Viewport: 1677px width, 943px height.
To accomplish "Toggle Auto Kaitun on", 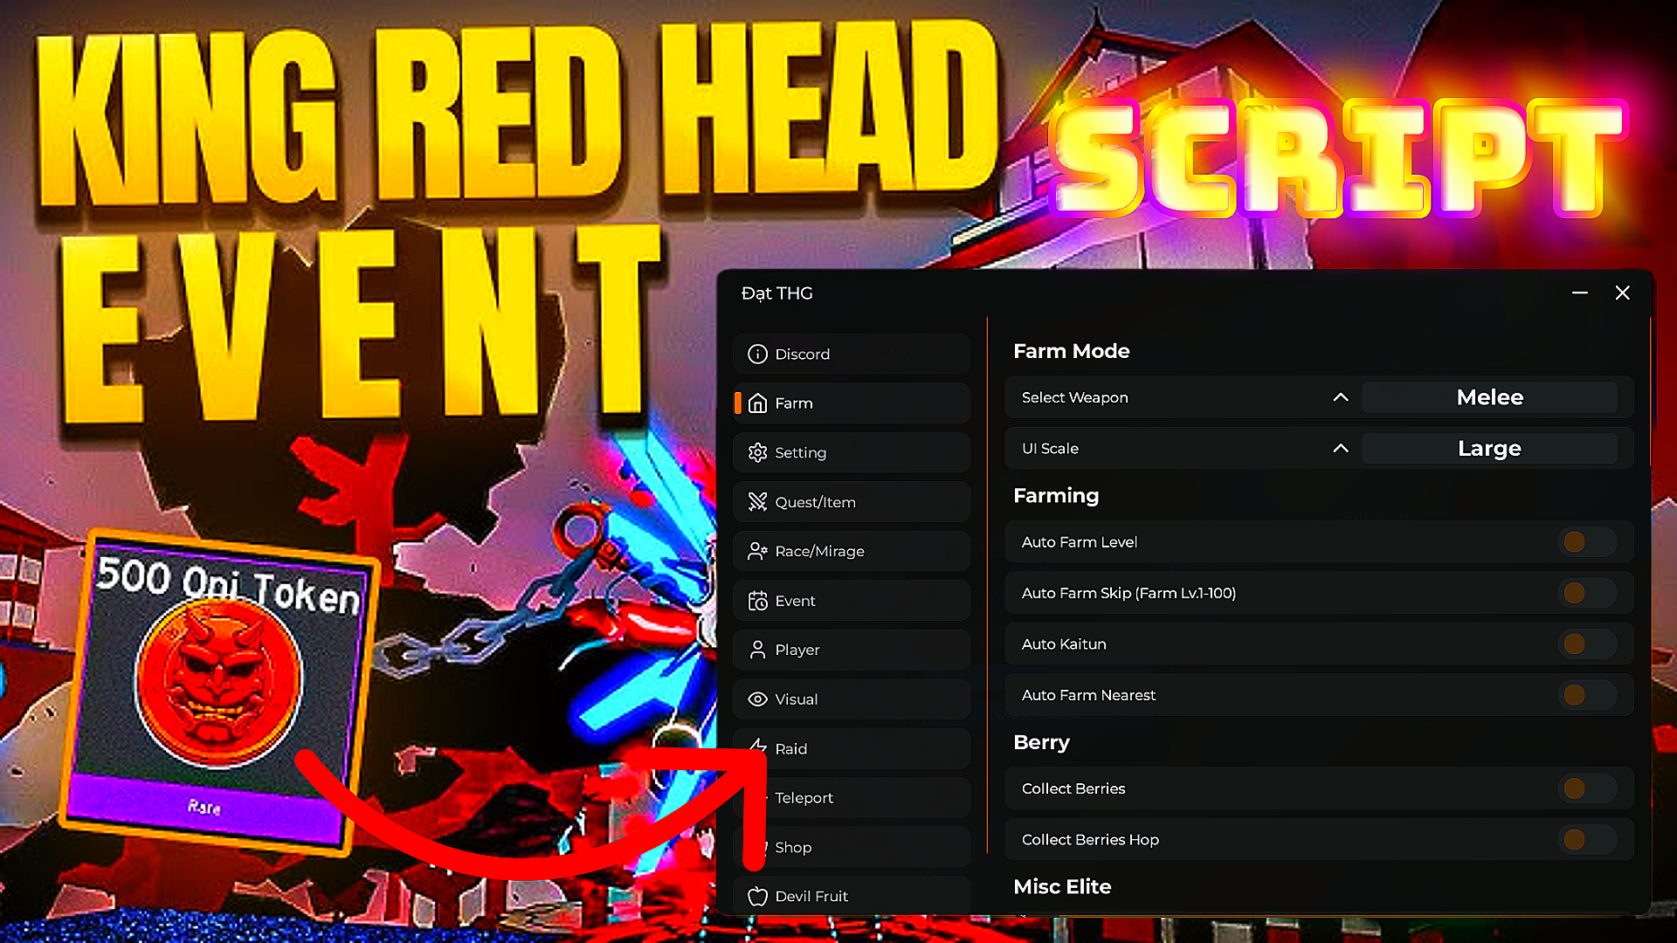I will 1586,644.
